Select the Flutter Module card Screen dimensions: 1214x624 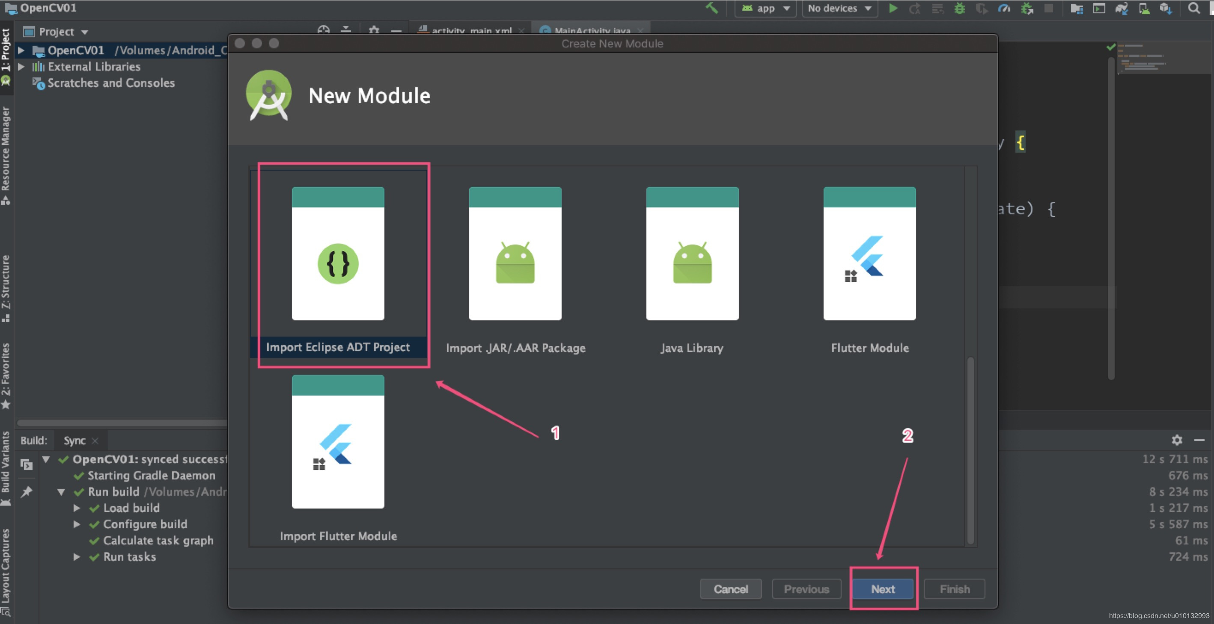[x=869, y=264]
